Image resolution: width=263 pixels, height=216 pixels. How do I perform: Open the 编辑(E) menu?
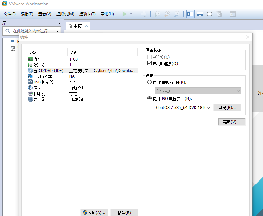(x=27, y=14)
